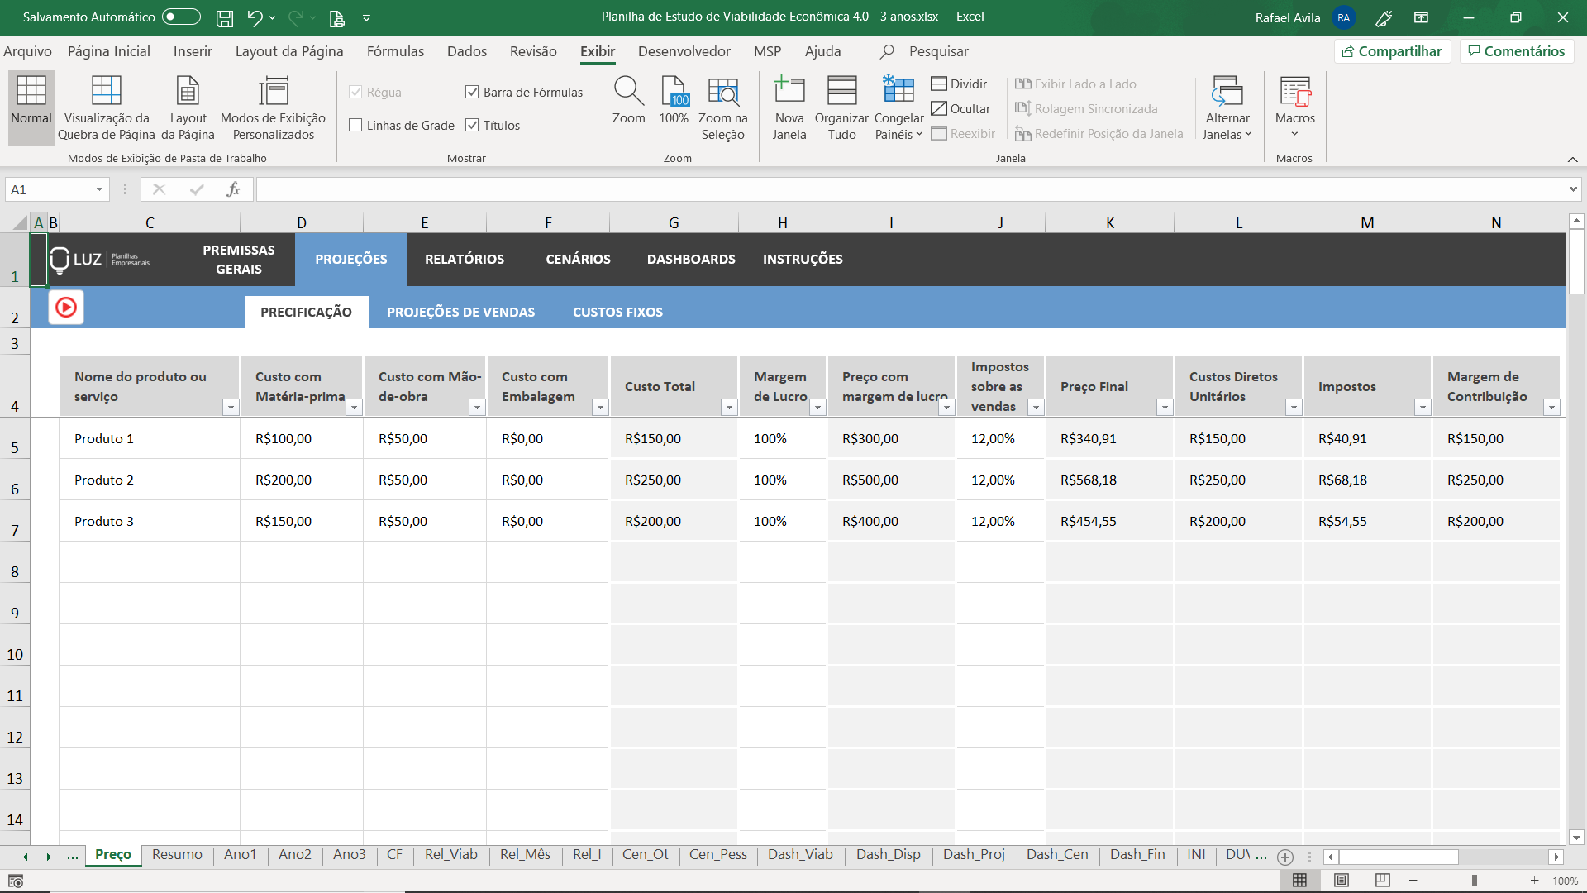Click PROJEÇÕES DE VENDAS link

click(460, 312)
